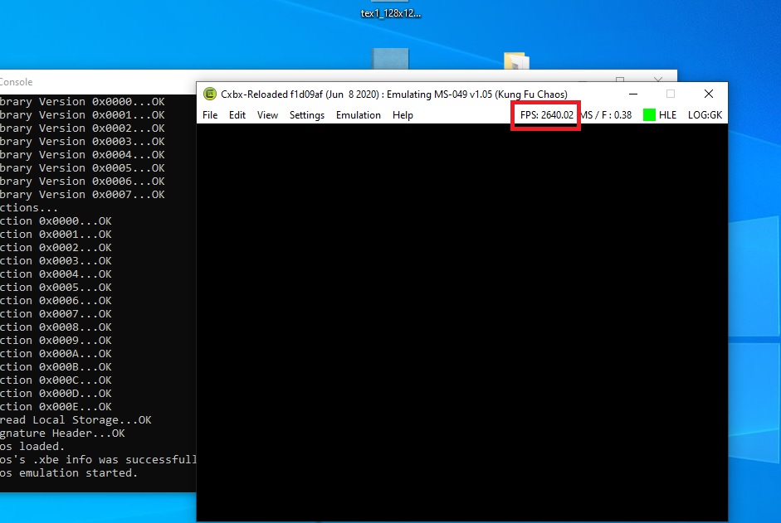Open the Emulation menu

pos(358,115)
